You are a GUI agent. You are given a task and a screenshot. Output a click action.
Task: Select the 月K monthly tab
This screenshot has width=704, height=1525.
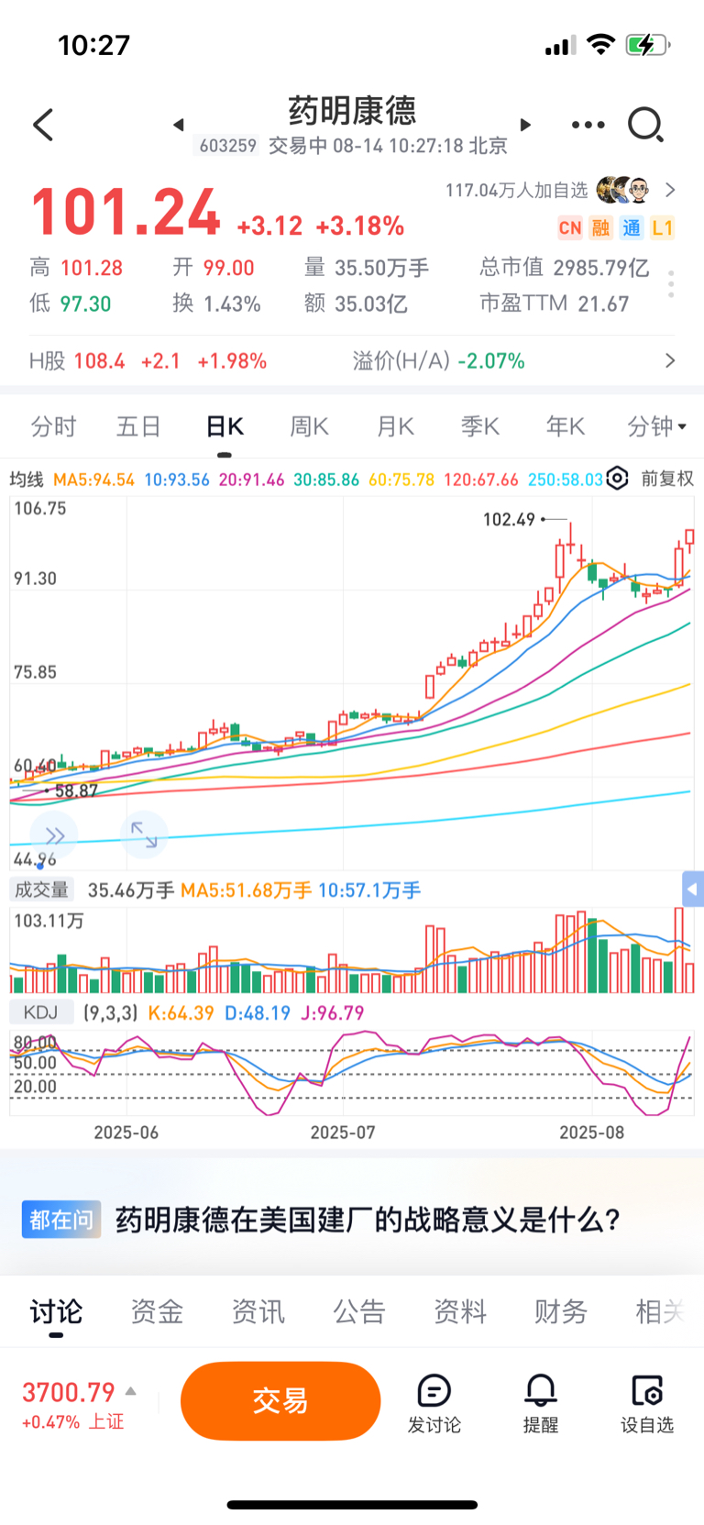tap(395, 426)
